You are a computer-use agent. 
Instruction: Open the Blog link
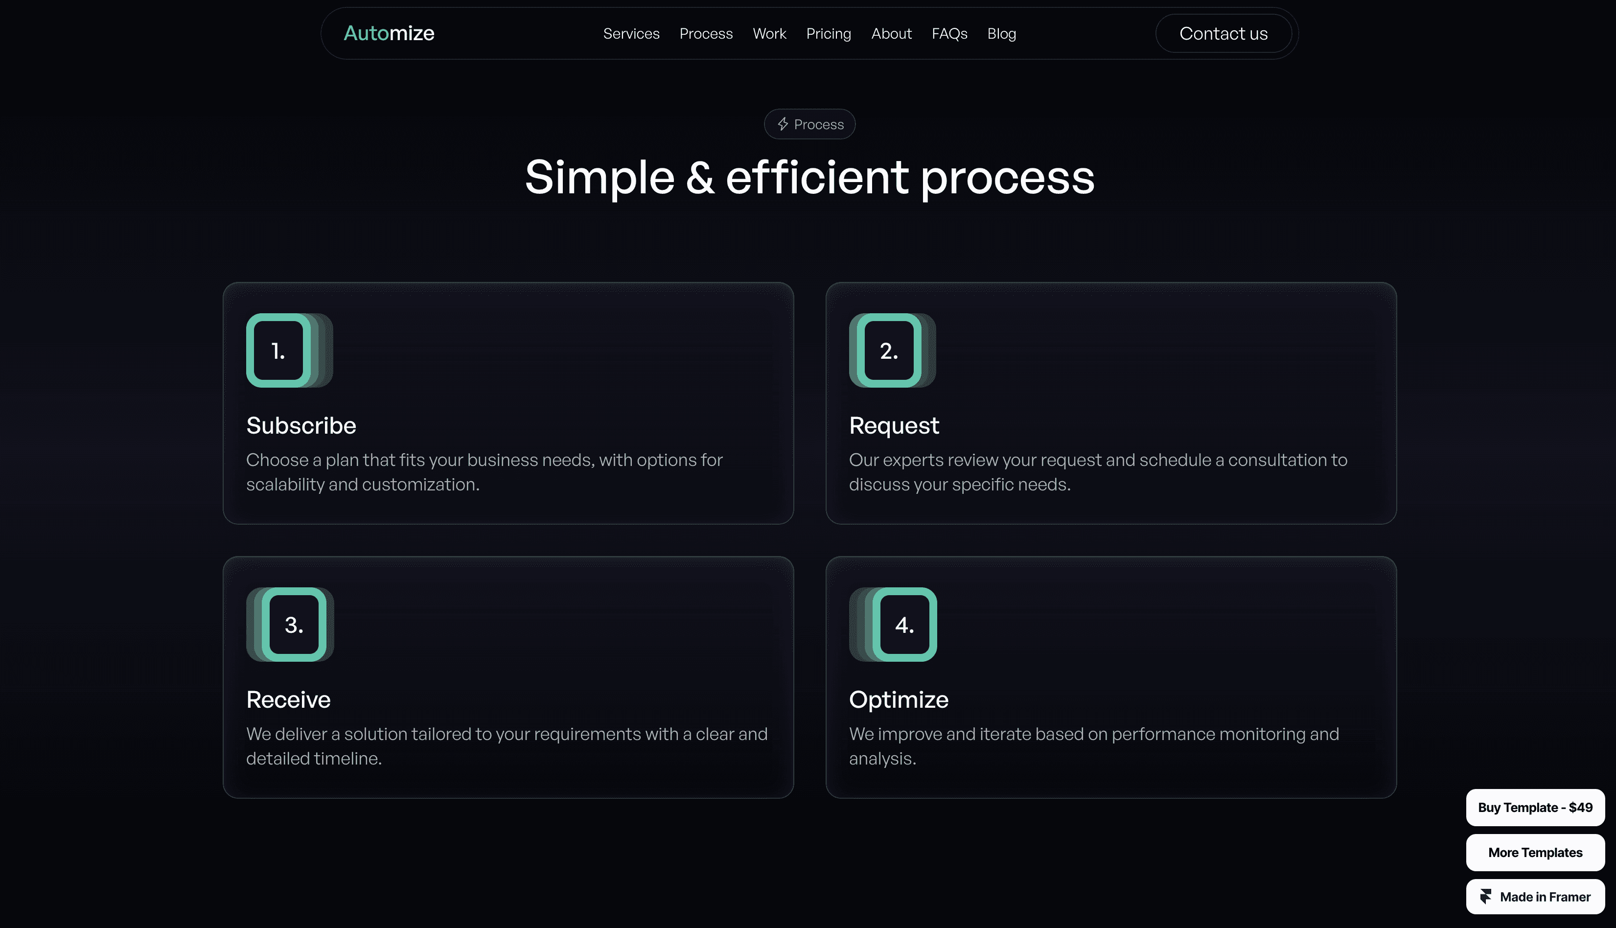1001,33
